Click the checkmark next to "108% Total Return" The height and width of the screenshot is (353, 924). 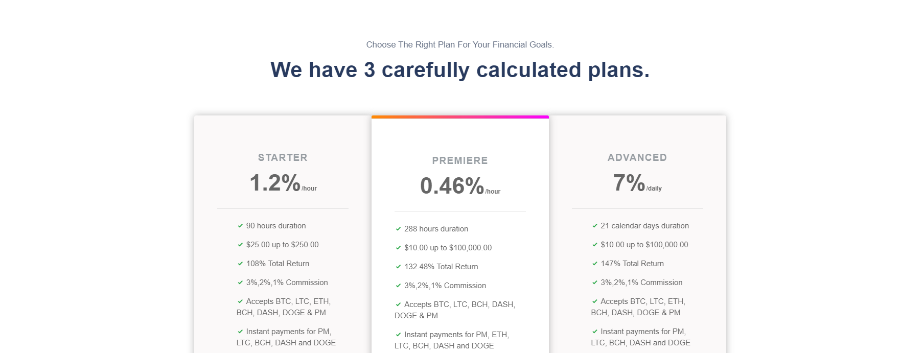240,264
